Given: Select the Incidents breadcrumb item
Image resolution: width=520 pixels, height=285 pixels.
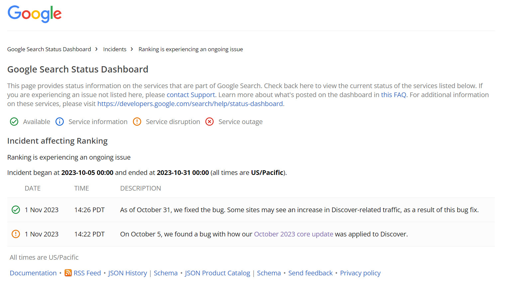Looking at the screenshot, I should 115,49.
